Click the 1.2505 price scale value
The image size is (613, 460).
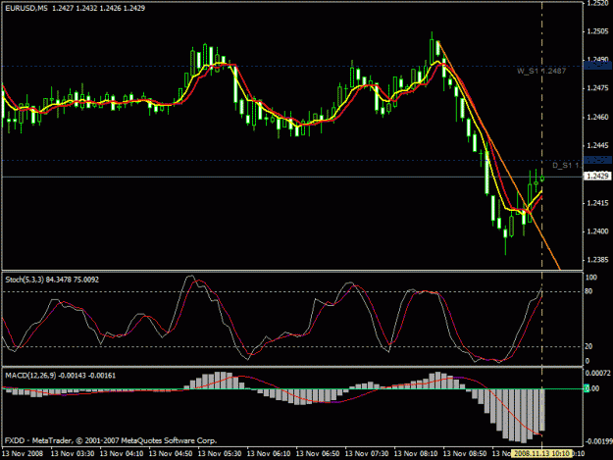pos(597,31)
